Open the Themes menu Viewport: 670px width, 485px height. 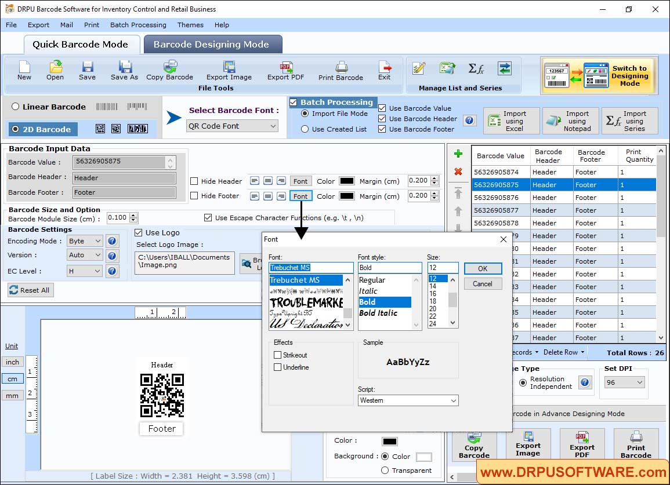point(190,25)
